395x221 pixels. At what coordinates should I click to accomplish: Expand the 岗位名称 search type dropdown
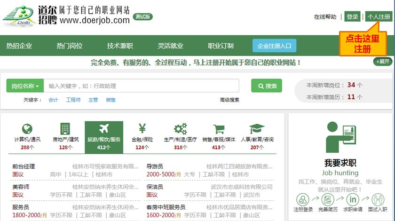pos(25,86)
